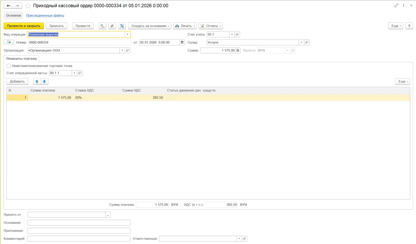416x244 pixels.
Task: Select Реквизиты платежа tab
Action: click(x=22, y=59)
